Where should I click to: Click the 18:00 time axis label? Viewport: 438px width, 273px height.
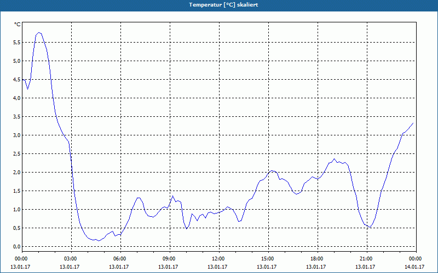tap(316, 259)
